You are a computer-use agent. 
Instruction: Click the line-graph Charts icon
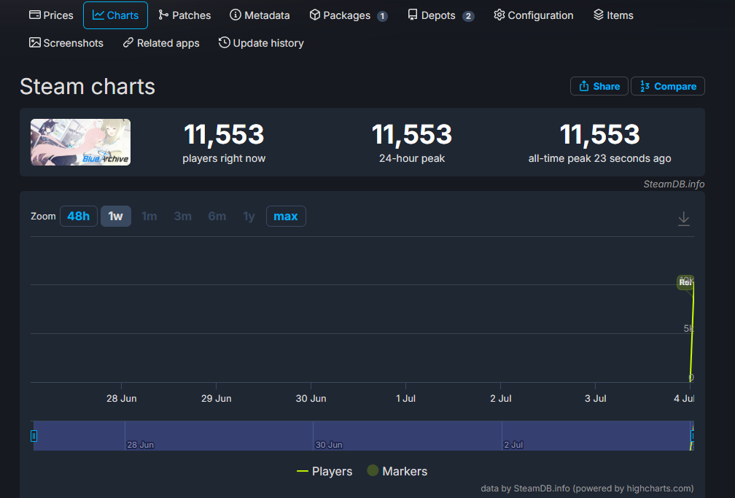98,15
